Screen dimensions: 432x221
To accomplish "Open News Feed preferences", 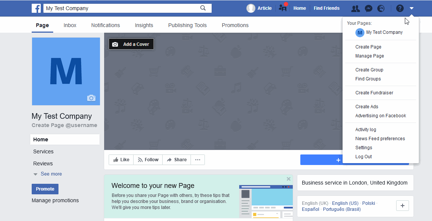I will click(x=381, y=139).
